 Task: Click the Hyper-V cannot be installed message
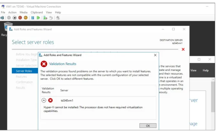[93, 109]
